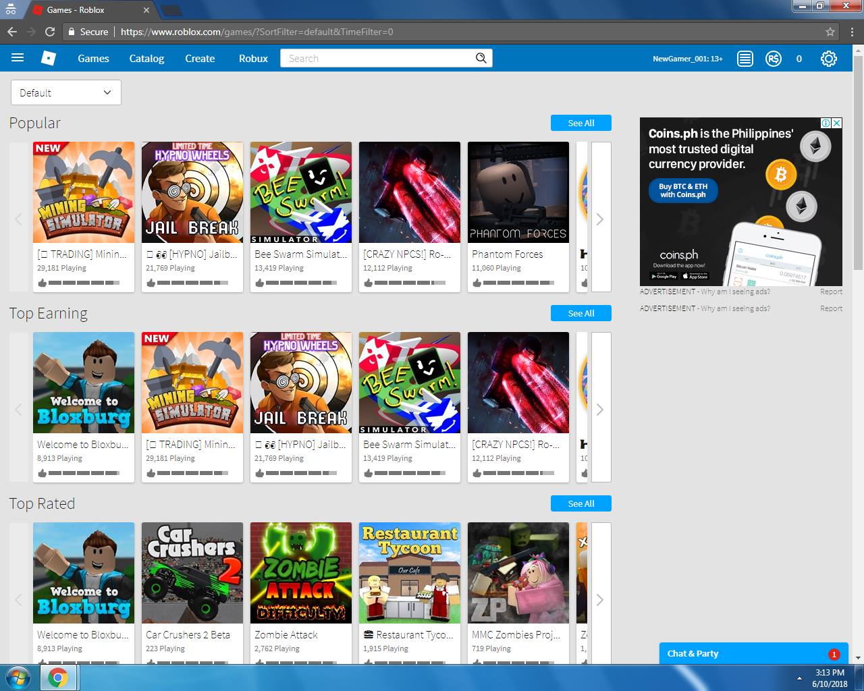Open Bee Swarm Simulator in Top Earning
This screenshot has width=864, height=691.
410,383
